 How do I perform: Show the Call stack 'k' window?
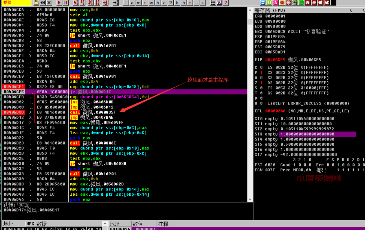(x=177, y=3)
